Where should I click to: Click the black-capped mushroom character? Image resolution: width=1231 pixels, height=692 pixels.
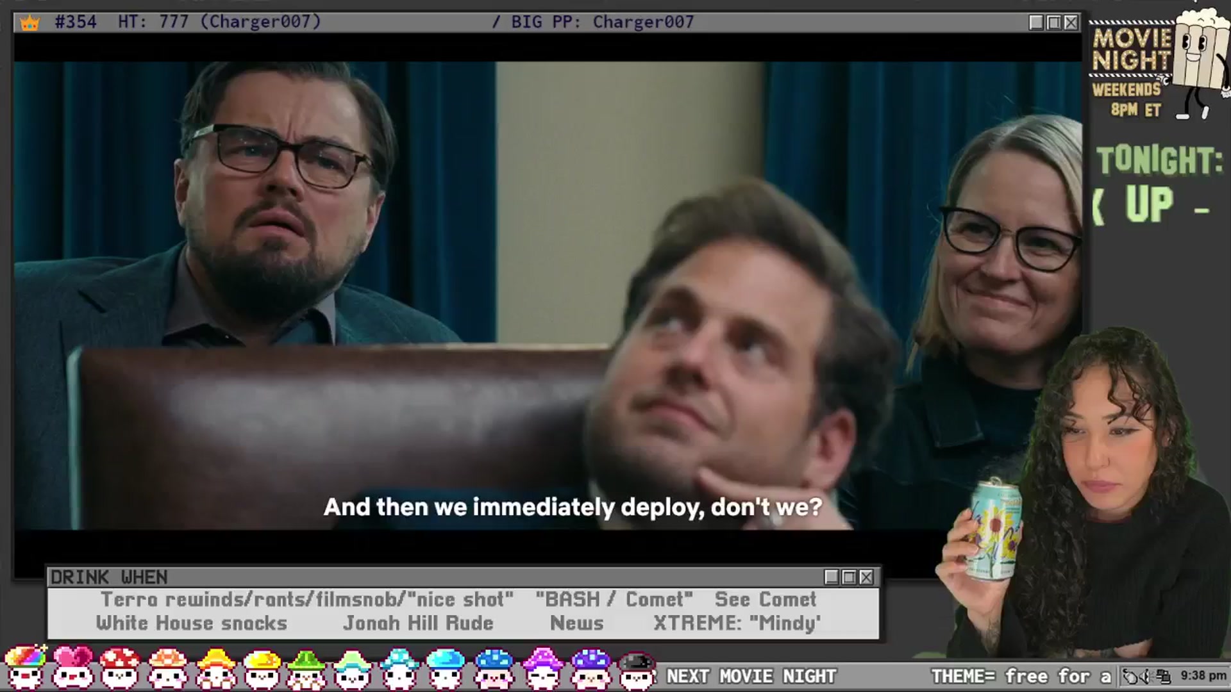click(637, 670)
